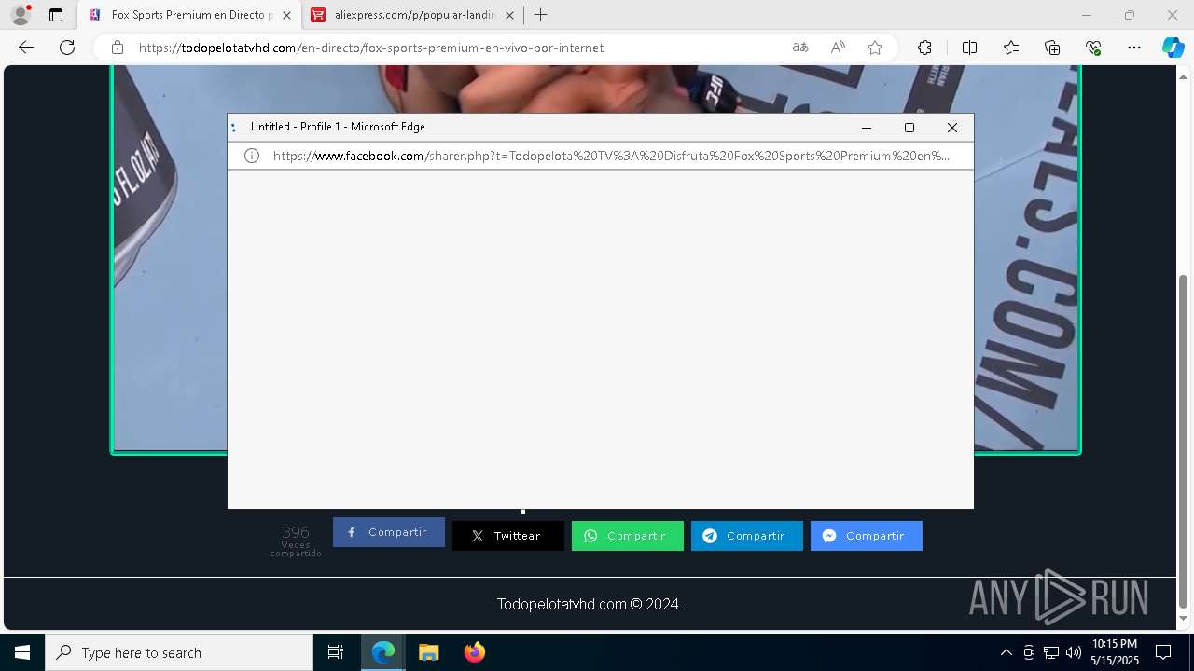Click the todopelotatvhd.com address bar
Image resolution: width=1194 pixels, height=671 pixels.
[371, 48]
